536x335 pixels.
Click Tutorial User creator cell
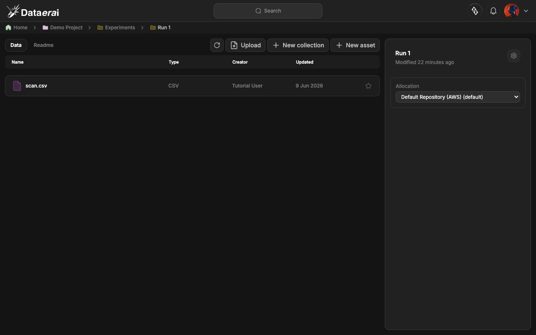[247, 86]
